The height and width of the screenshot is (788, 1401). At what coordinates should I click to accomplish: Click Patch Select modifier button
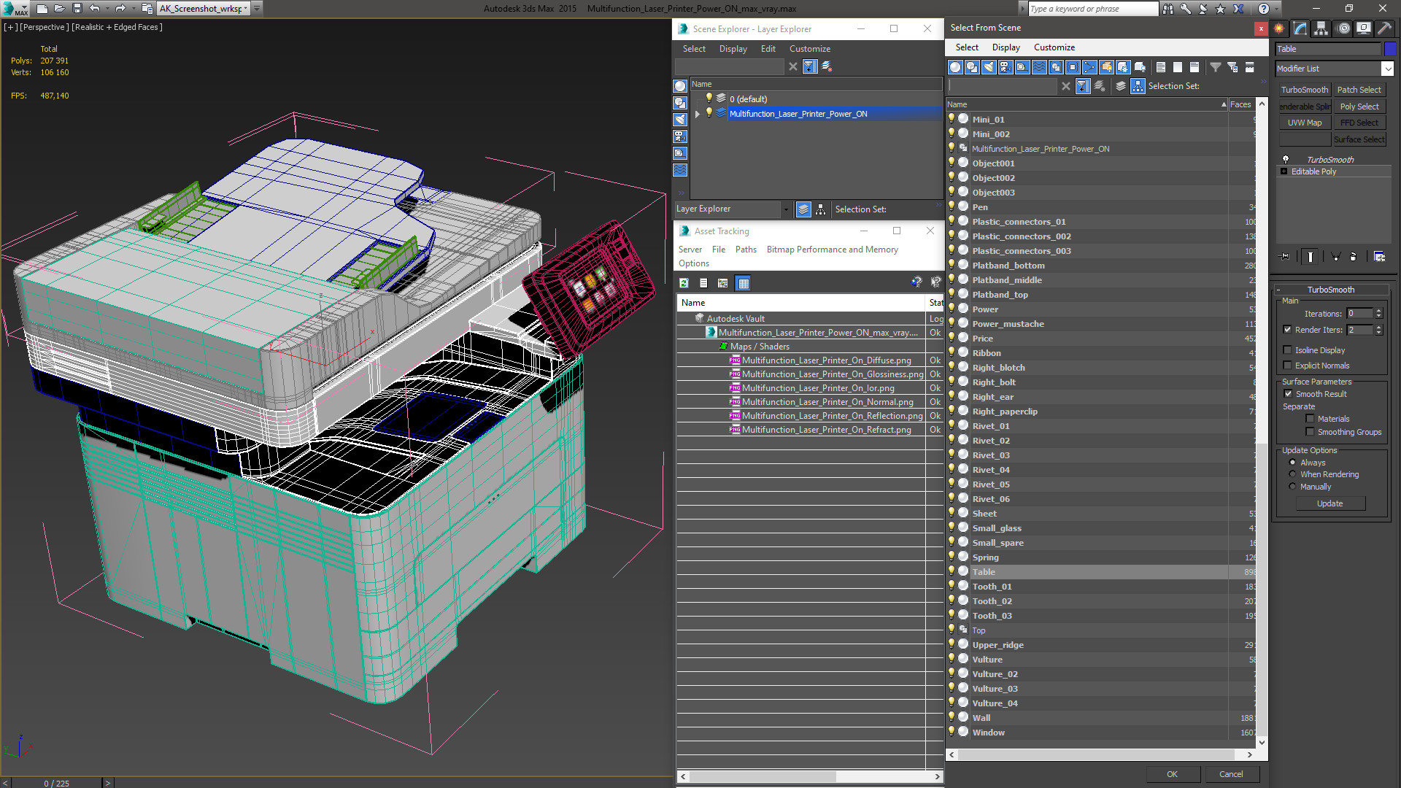[1359, 90]
